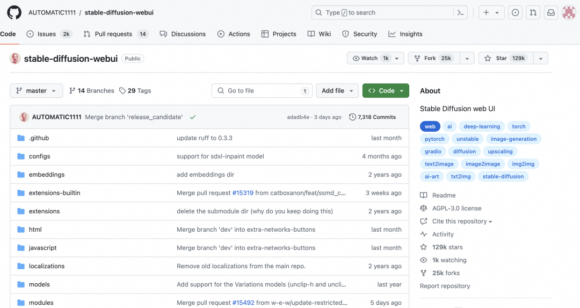Open the Wiki tab

[319, 34]
